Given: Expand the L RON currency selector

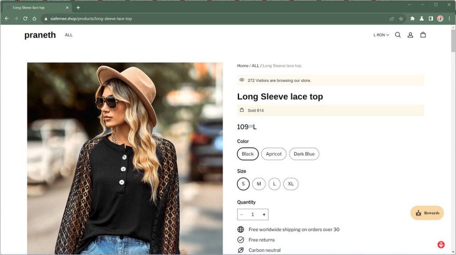Looking at the screenshot, I should pos(381,35).
